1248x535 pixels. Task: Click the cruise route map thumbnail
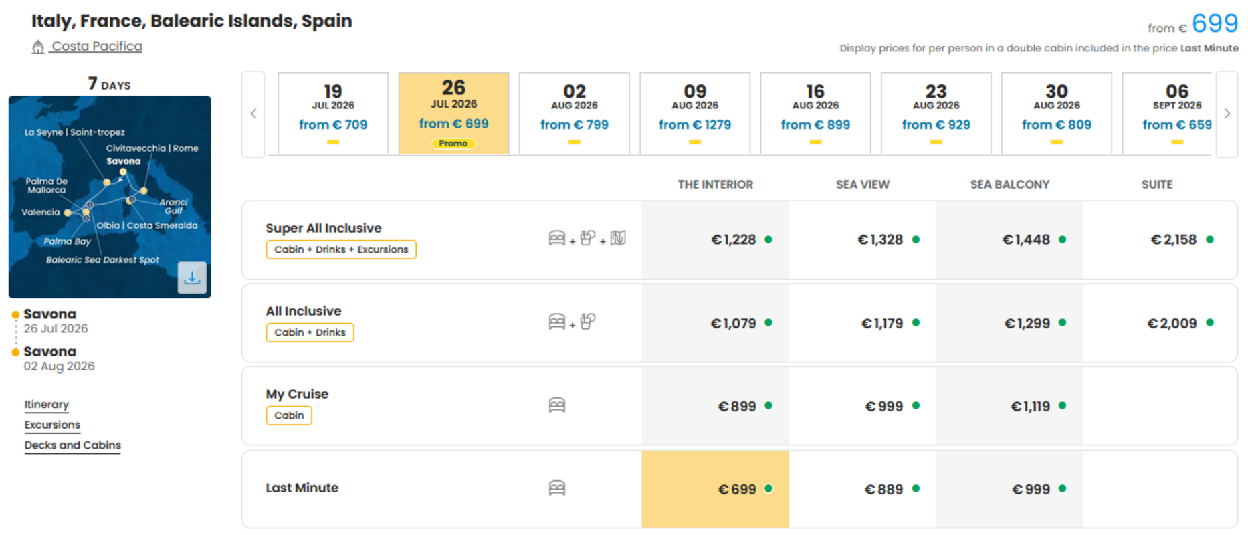[110, 197]
